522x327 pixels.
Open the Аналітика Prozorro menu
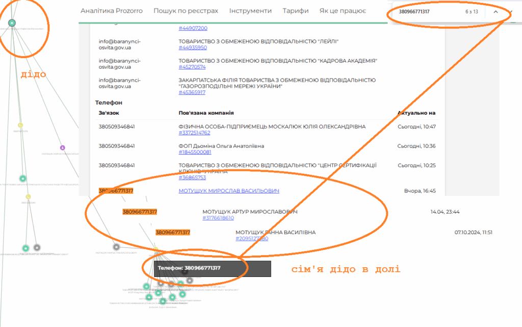coord(112,11)
